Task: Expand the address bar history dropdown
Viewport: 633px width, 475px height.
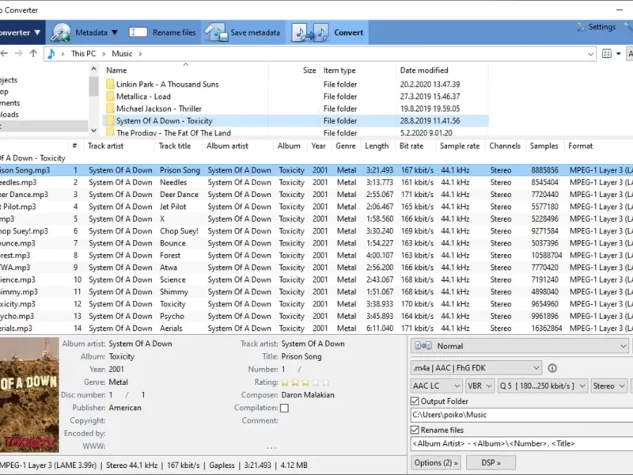Action: (590, 54)
